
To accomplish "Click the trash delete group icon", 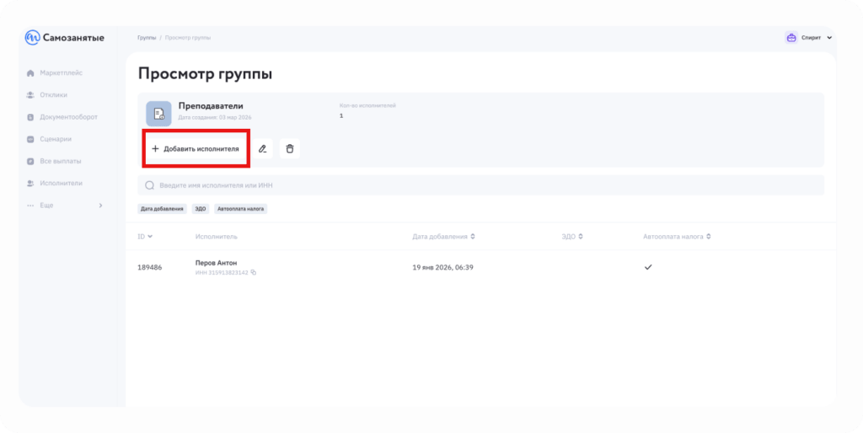I will 290,149.
